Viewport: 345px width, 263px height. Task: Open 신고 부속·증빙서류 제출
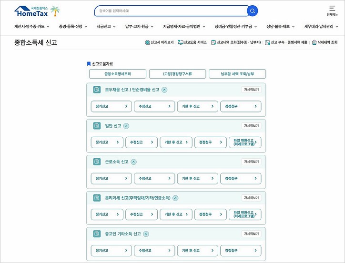point(286,42)
